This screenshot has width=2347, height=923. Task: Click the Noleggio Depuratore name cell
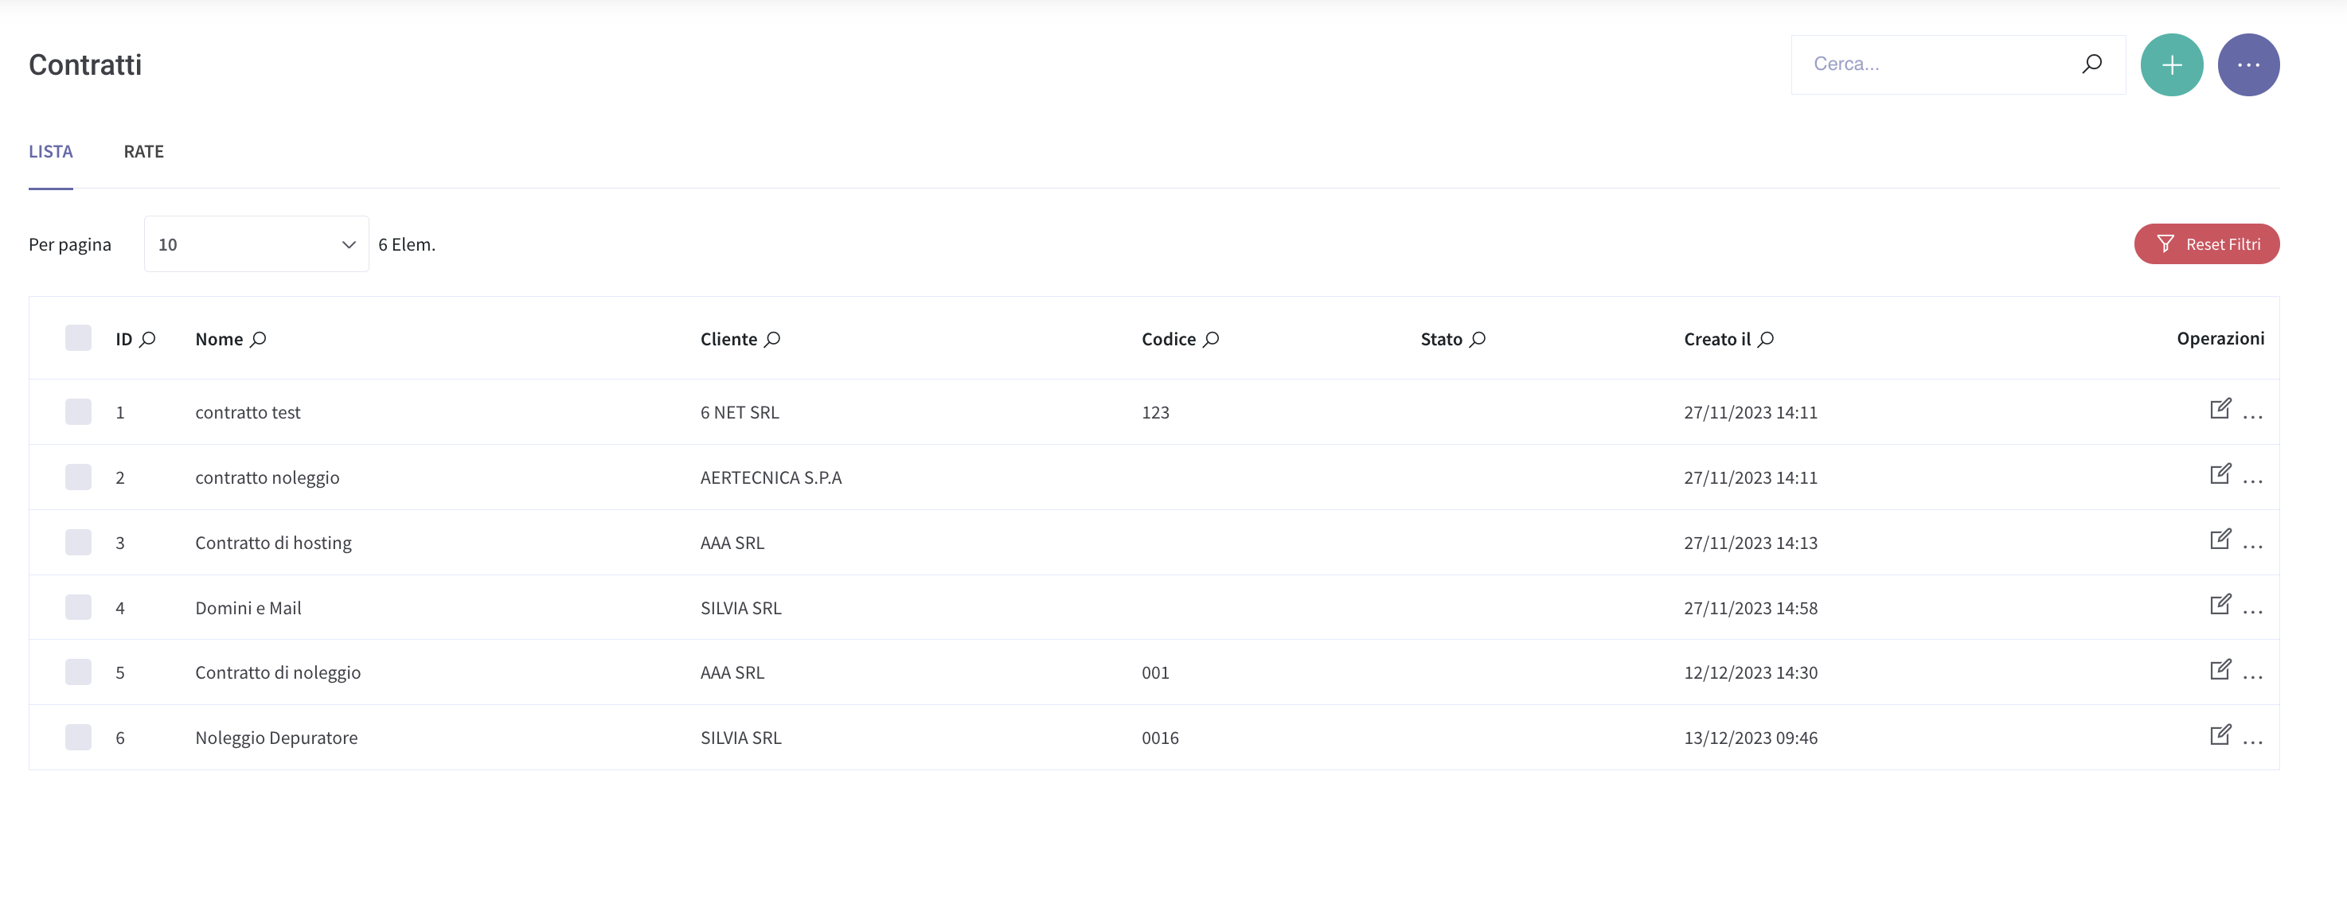(x=276, y=738)
